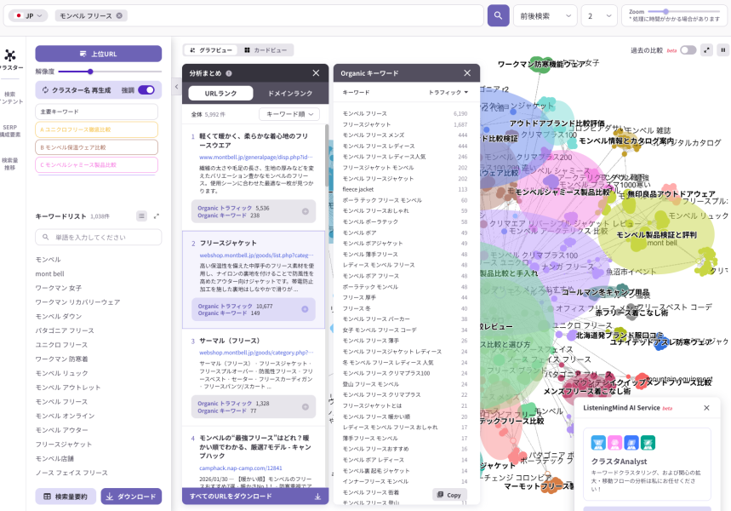Viewport: 731px width, 511px height.
Task: Click the モンベル製品検証と評判 cluster label
Action: 656,235
